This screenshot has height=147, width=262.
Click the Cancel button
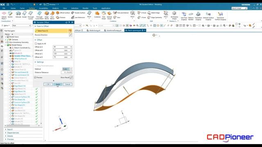[68, 85]
